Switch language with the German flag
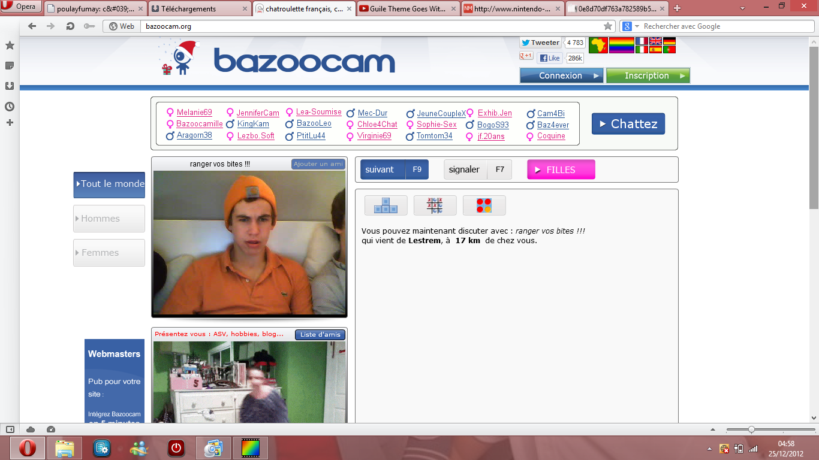Viewport: 819px width, 460px height. (x=670, y=41)
